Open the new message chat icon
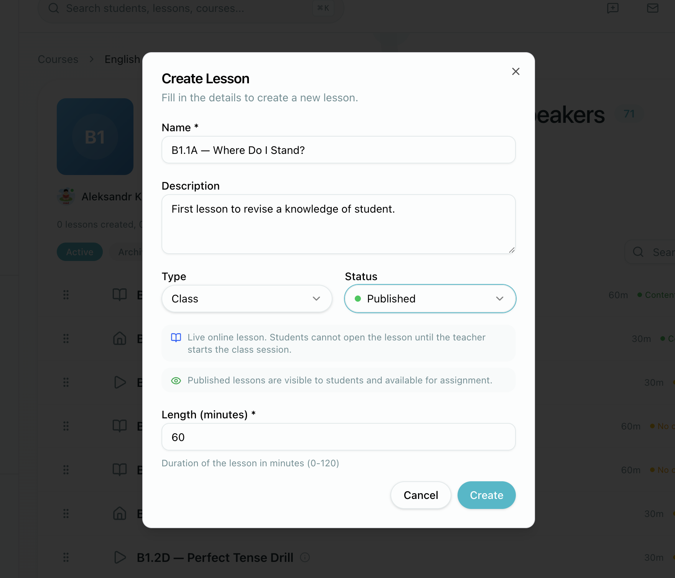 click(612, 8)
